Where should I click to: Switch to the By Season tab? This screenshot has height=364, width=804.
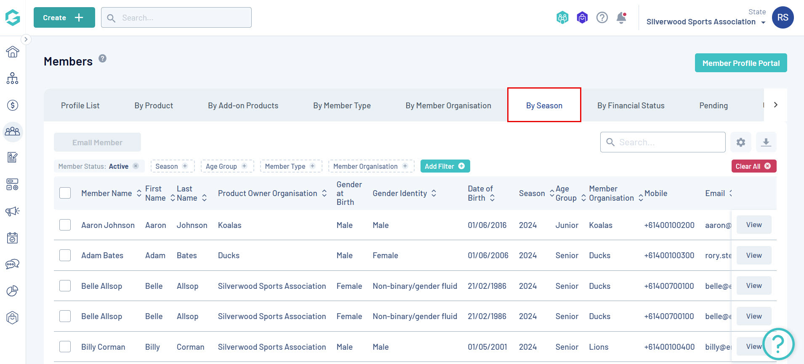[544, 106]
